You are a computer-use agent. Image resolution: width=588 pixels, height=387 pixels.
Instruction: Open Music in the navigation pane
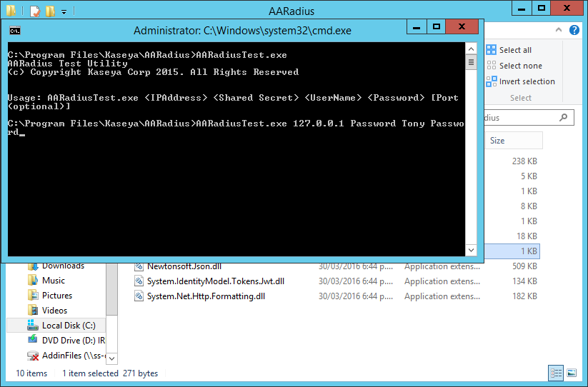[54, 281]
